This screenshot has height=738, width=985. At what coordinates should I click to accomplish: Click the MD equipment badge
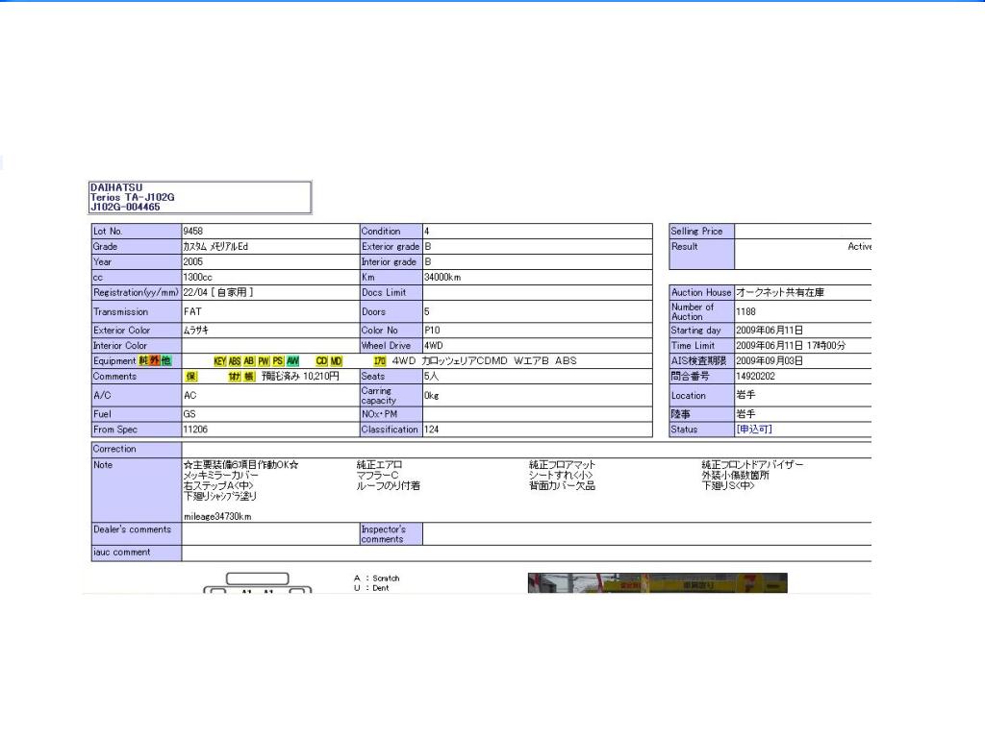click(x=336, y=361)
